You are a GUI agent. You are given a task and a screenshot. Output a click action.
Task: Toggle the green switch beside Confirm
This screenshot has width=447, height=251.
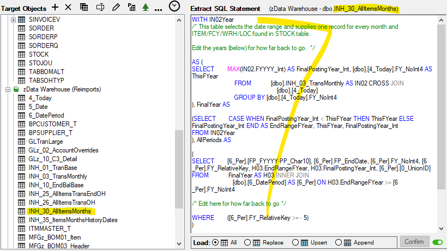tap(437, 242)
